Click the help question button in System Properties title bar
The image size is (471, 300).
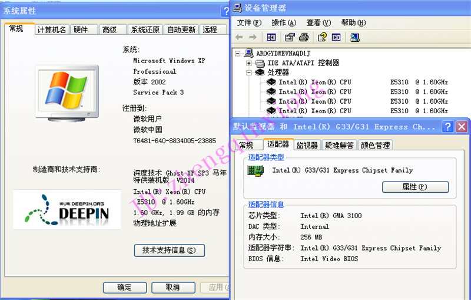click(x=225, y=11)
